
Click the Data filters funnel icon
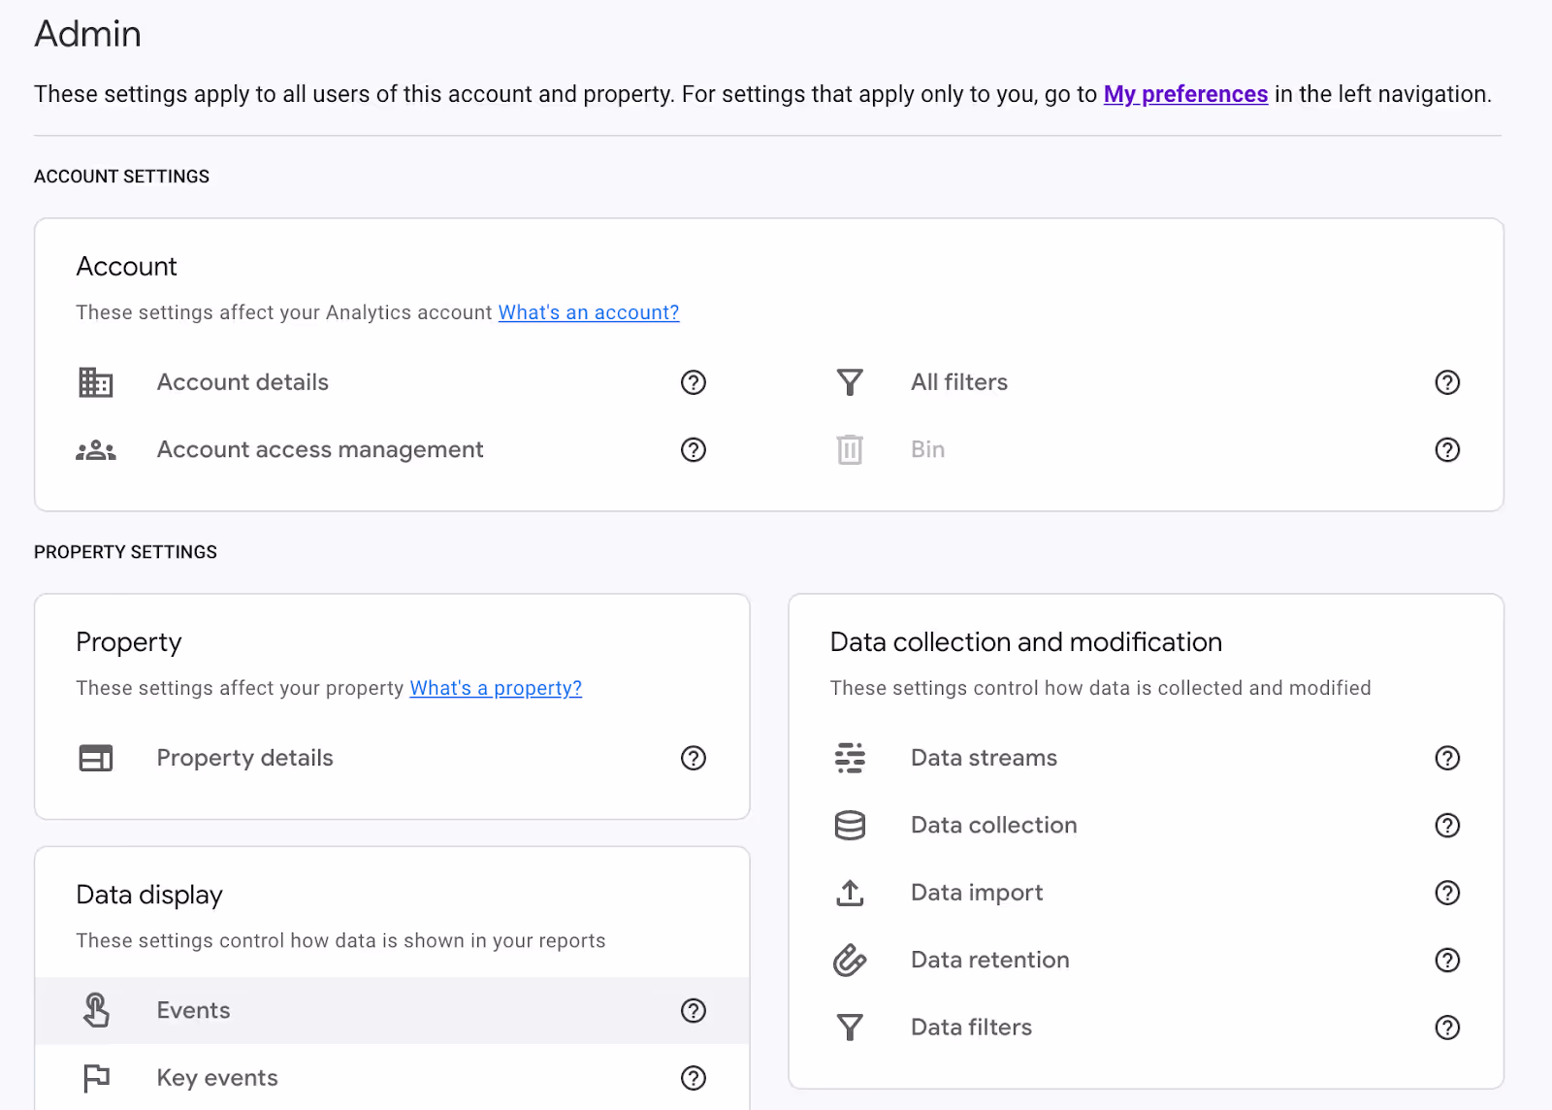pyautogui.click(x=850, y=1028)
